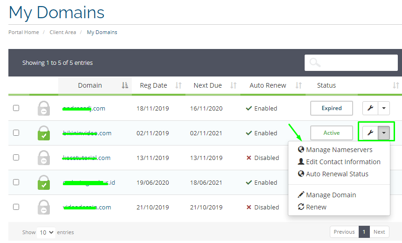Screen dimensions: 402x243
Task: Sort using the Next Due sort arrows
Action: tap(233, 85)
